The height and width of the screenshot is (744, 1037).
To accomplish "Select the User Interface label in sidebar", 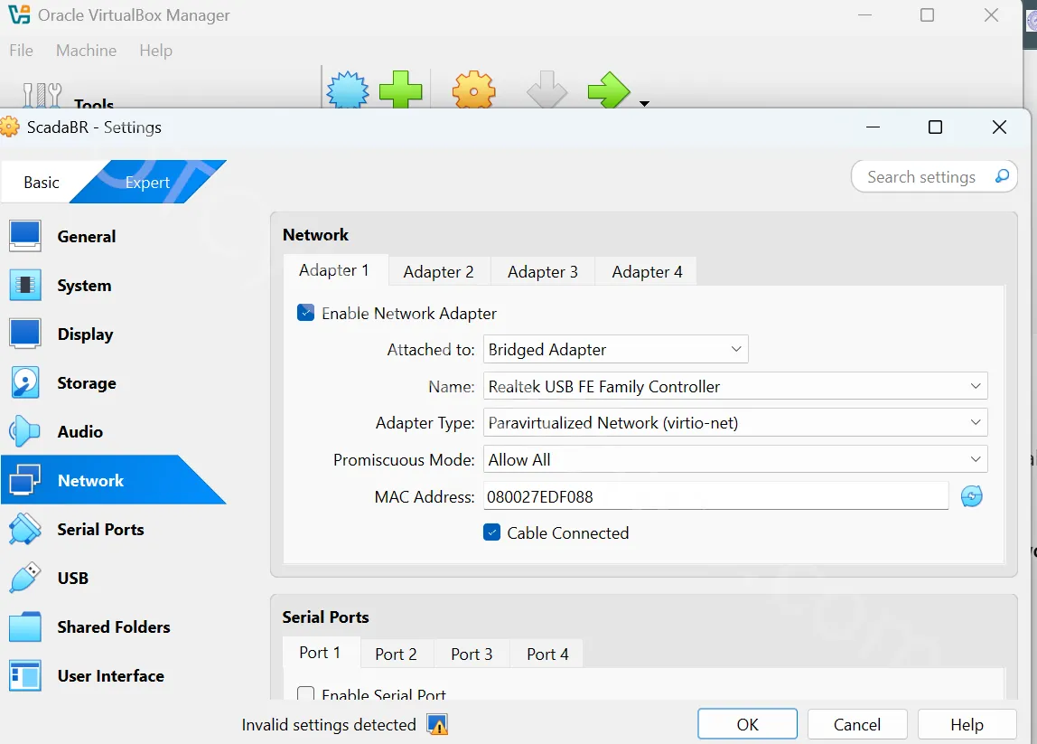I will (110, 676).
